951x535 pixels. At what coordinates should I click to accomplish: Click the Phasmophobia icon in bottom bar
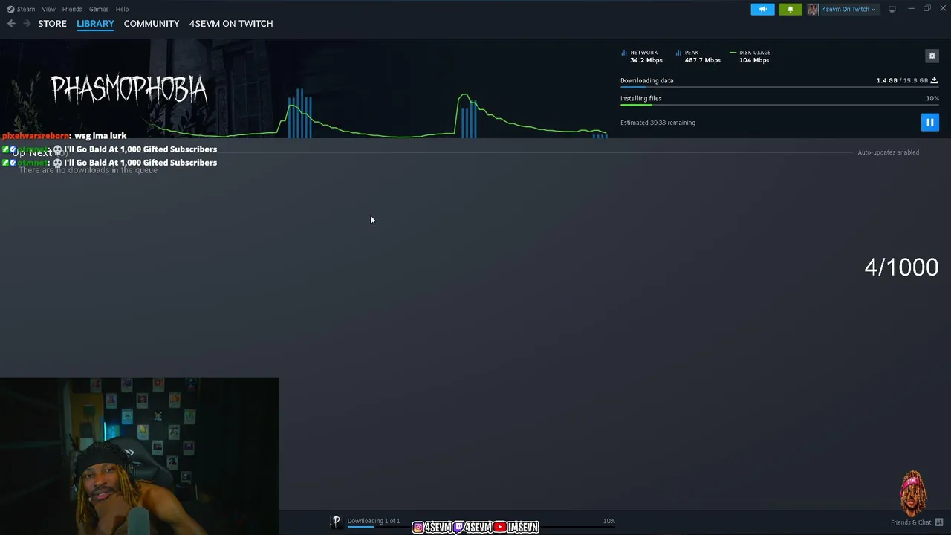[336, 522]
